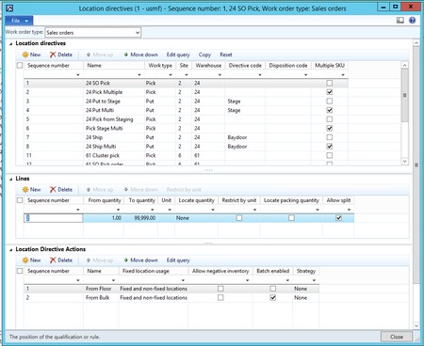Open the help question mark icon
Viewport: 424px width, 346px height.
(x=412, y=21)
